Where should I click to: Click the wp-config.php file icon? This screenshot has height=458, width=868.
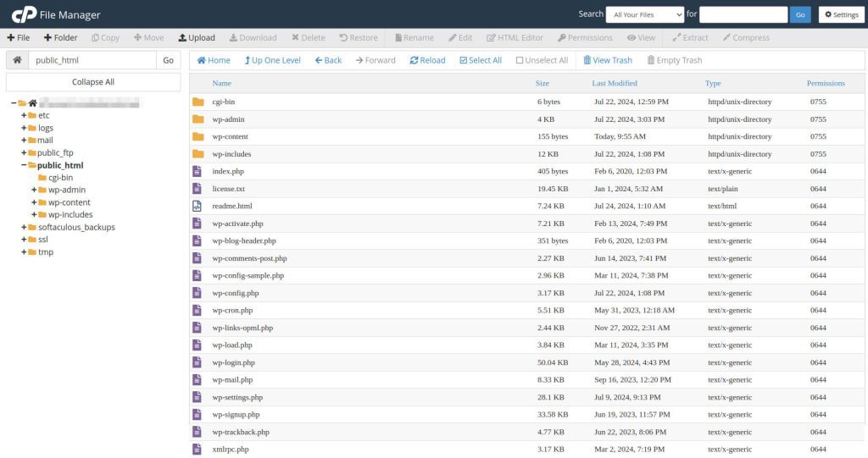click(x=197, y=293)
